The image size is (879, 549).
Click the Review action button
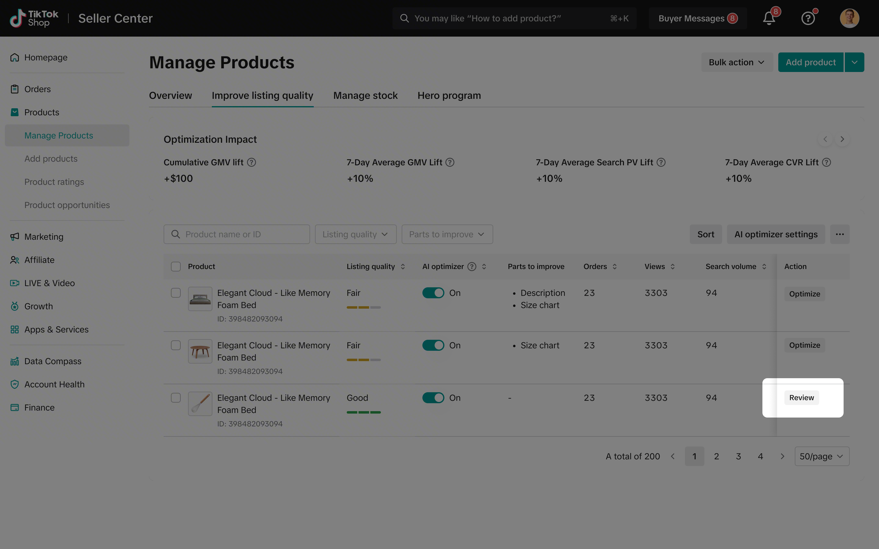coord(801,398)
